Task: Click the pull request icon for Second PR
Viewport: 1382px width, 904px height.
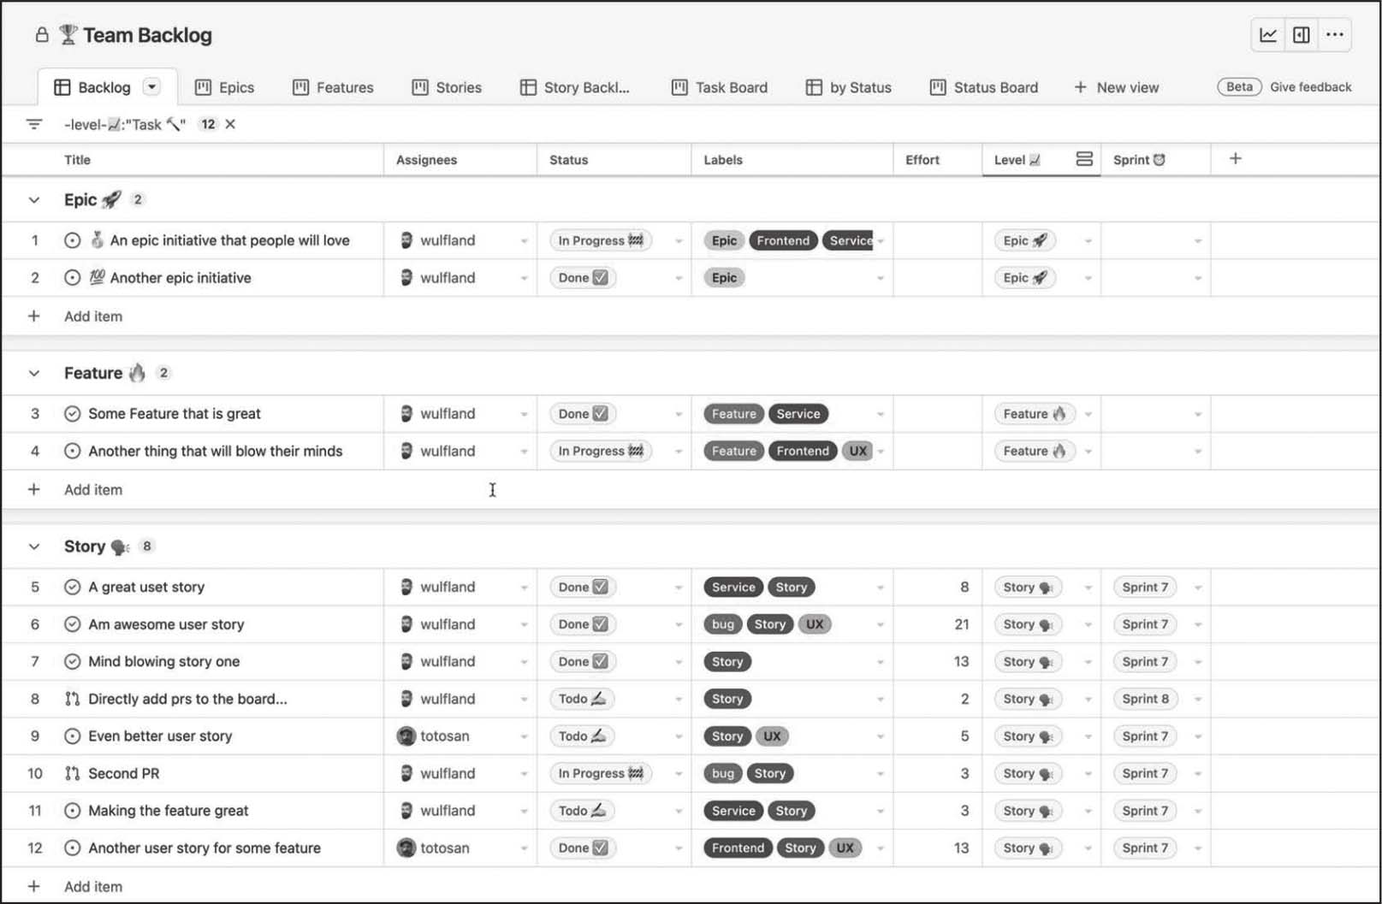Action: [73, 773]
